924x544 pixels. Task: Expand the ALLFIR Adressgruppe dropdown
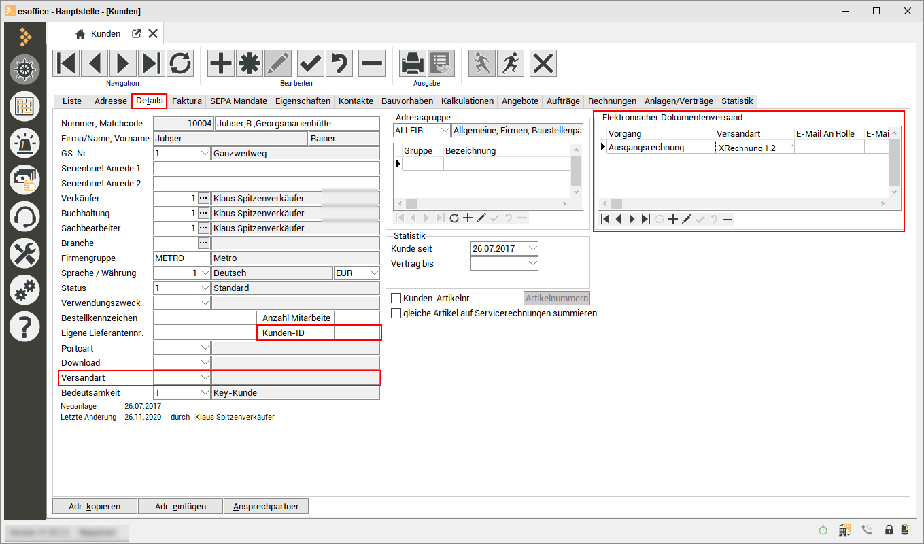pyautogui.click(x=445, y=130)
